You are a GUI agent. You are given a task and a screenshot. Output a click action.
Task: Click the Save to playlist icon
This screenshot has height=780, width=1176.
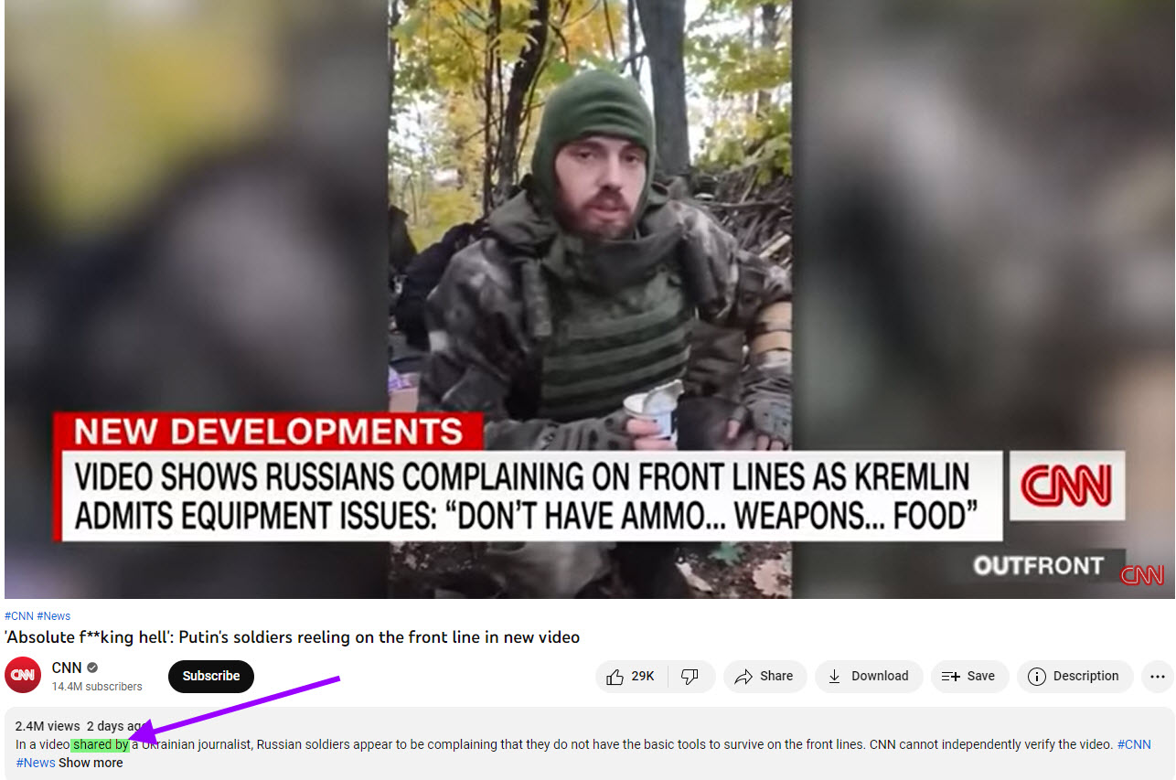pyautogui.click(x=950, y=677)
